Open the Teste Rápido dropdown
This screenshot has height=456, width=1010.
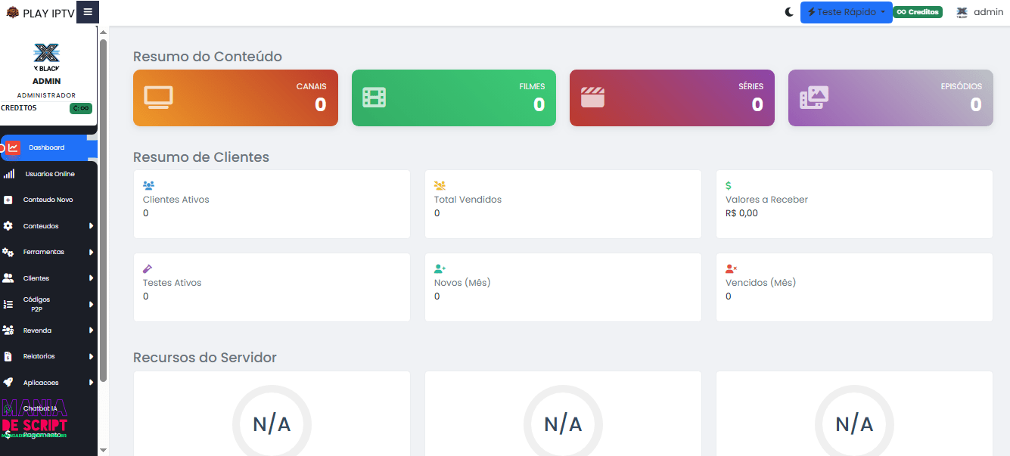click(x=846, y=12)
